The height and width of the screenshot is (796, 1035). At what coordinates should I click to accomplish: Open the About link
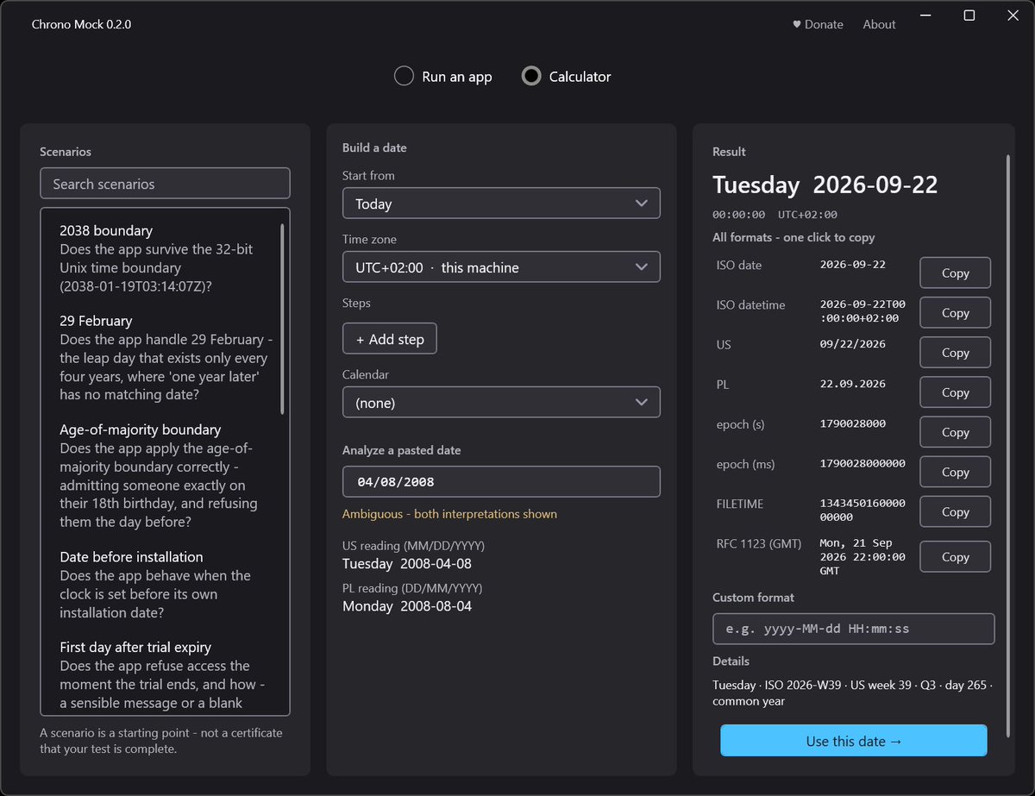coord(879,24)
